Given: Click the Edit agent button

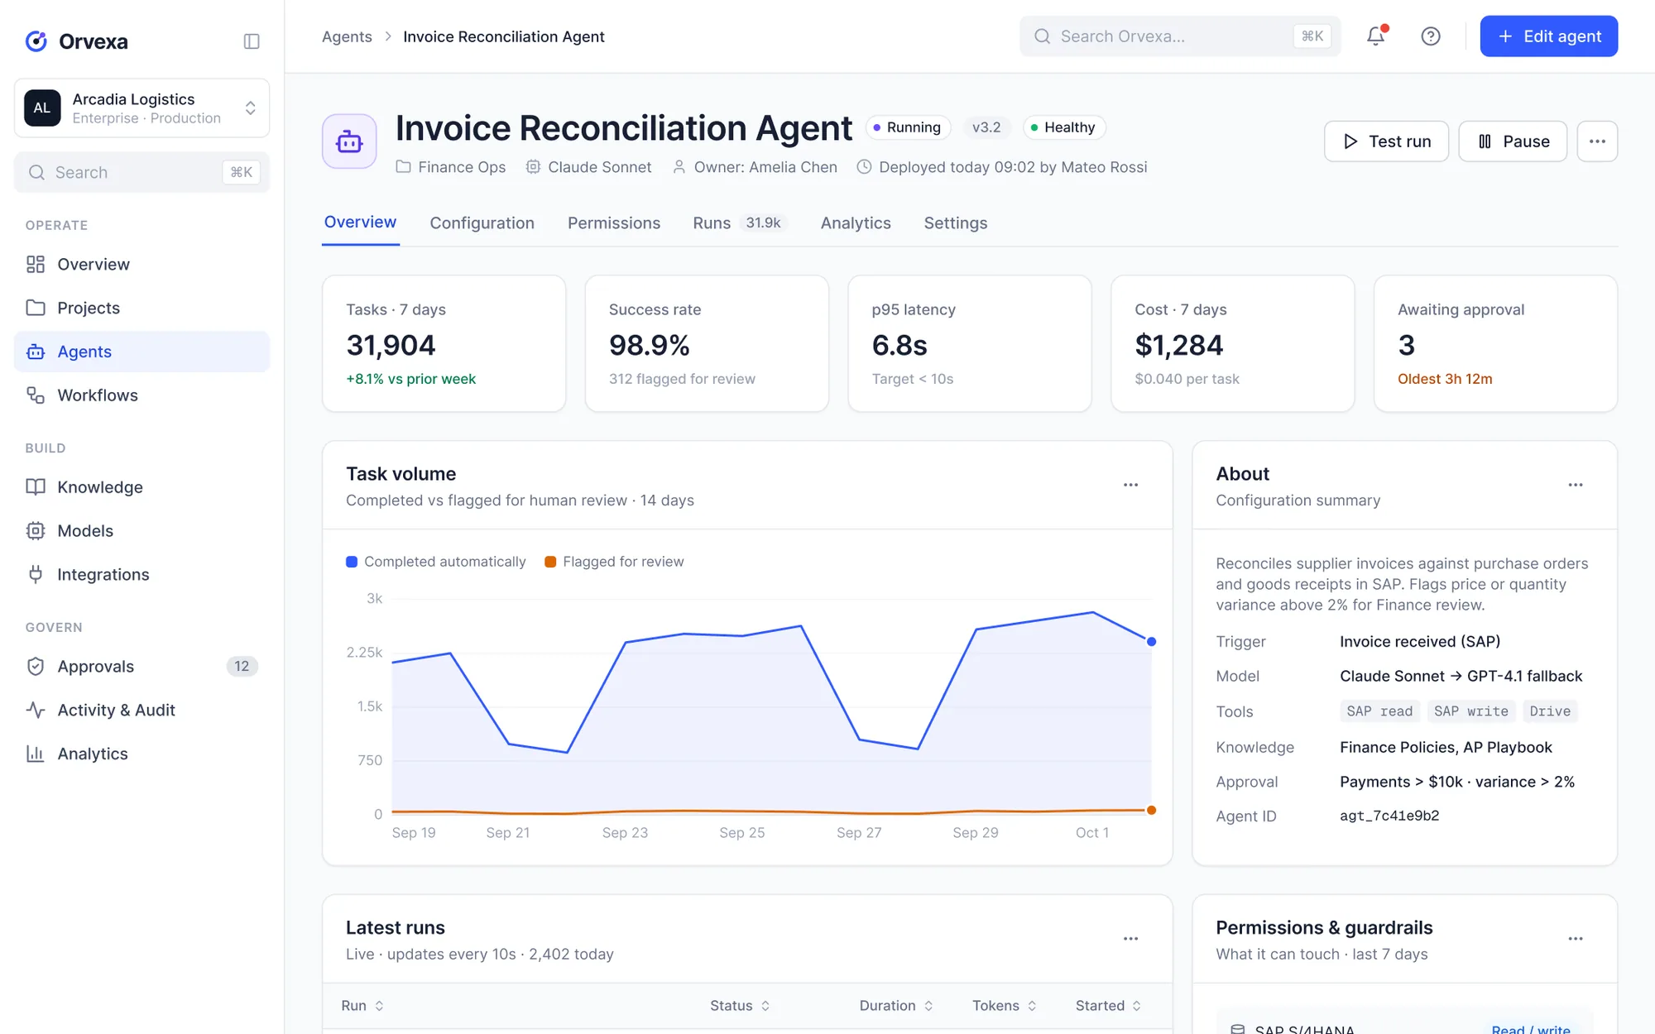Looking at the screenshot, I should [1548, 36].
